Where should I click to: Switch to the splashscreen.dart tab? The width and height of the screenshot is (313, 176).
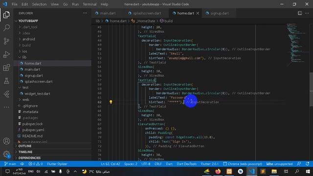[x=147, y=13]
